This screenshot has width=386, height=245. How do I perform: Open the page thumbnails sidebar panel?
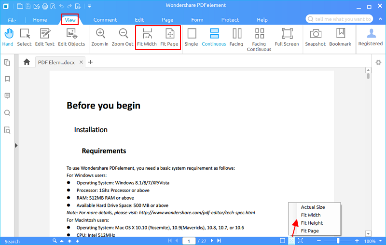coord(7,63)
